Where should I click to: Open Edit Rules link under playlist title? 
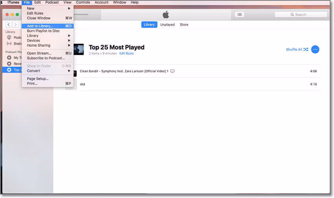point(127,53)
